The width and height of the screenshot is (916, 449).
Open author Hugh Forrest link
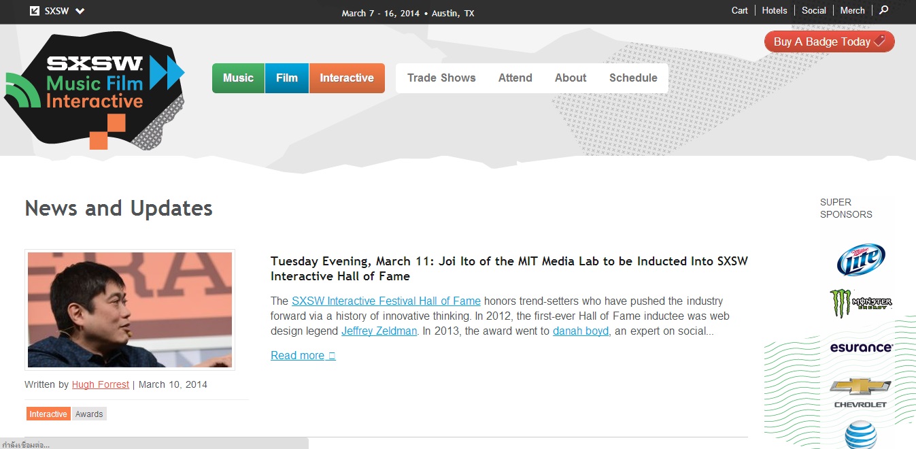click(100, 384)
